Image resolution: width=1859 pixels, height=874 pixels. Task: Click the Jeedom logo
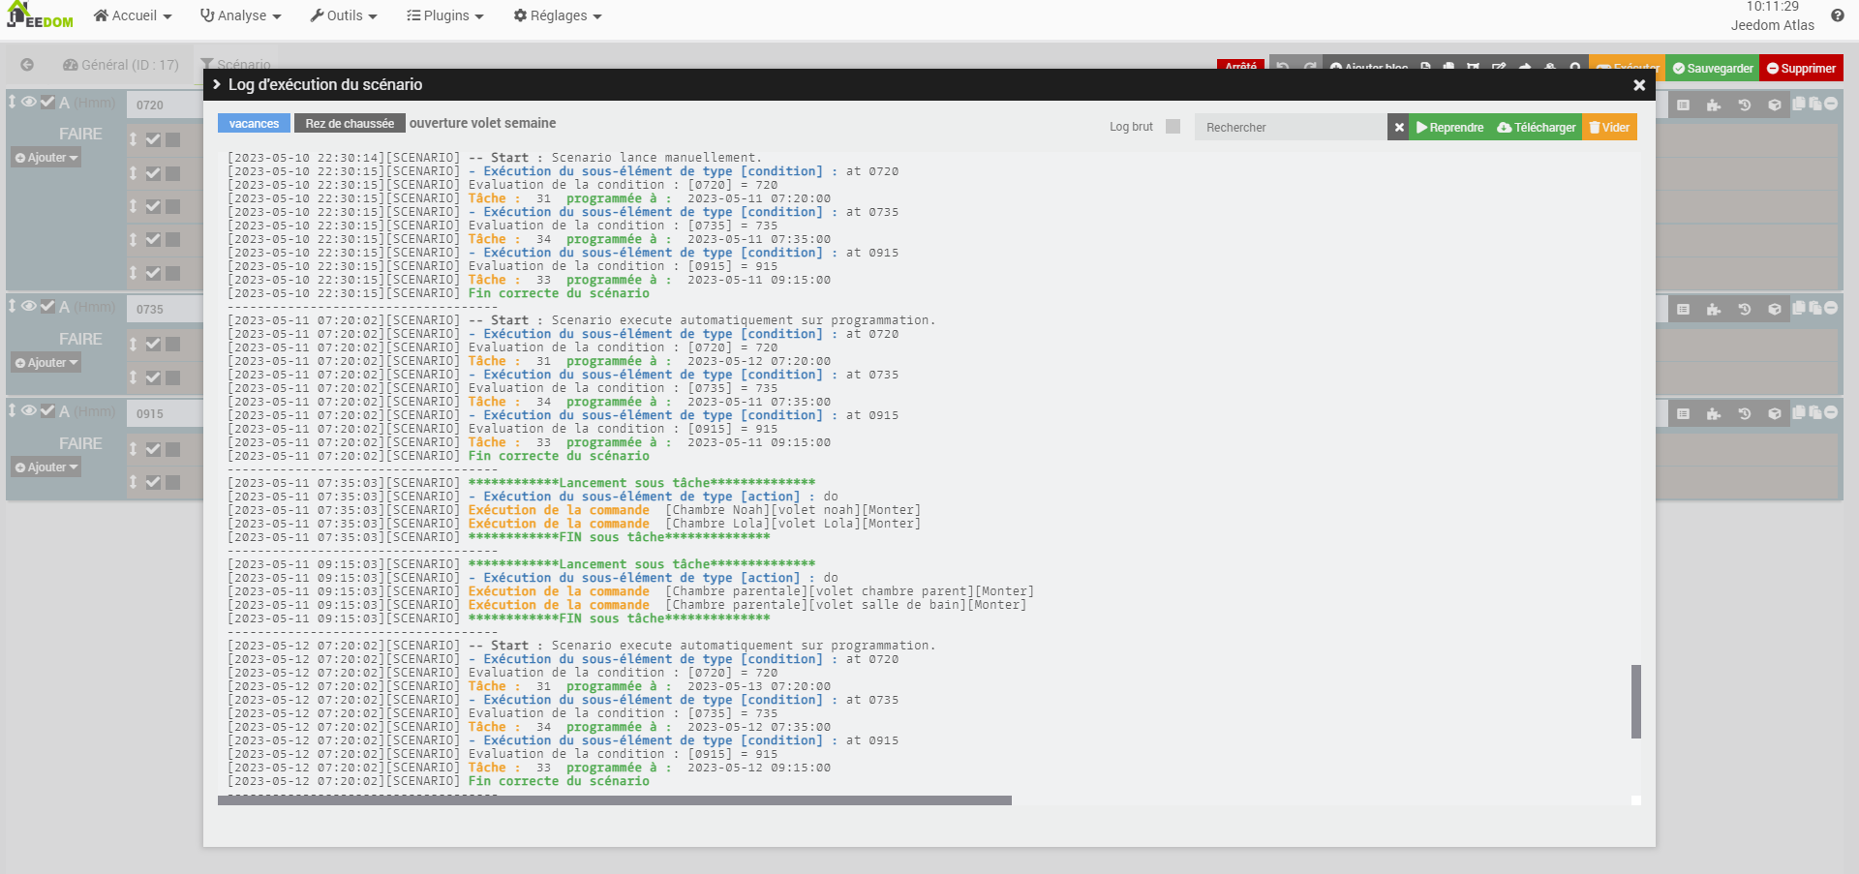(x=40, y=15)
